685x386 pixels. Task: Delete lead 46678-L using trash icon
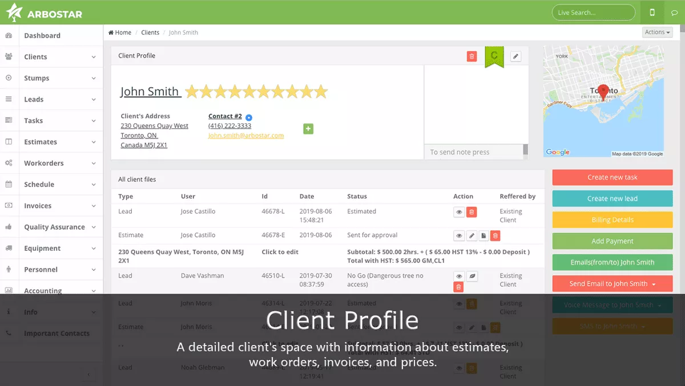click(x=472, y=212)
